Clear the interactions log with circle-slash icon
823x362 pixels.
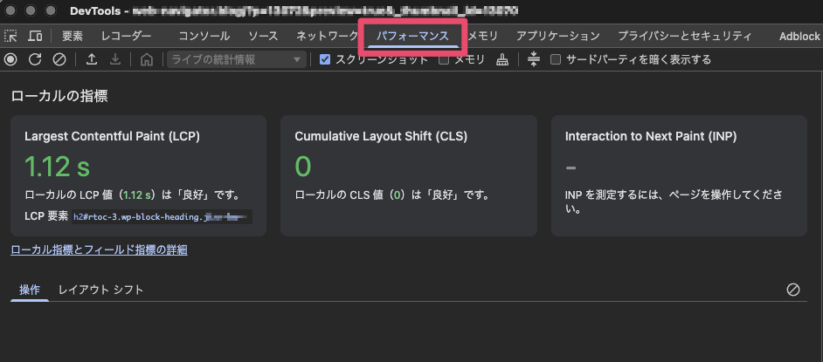click(793, 290)
